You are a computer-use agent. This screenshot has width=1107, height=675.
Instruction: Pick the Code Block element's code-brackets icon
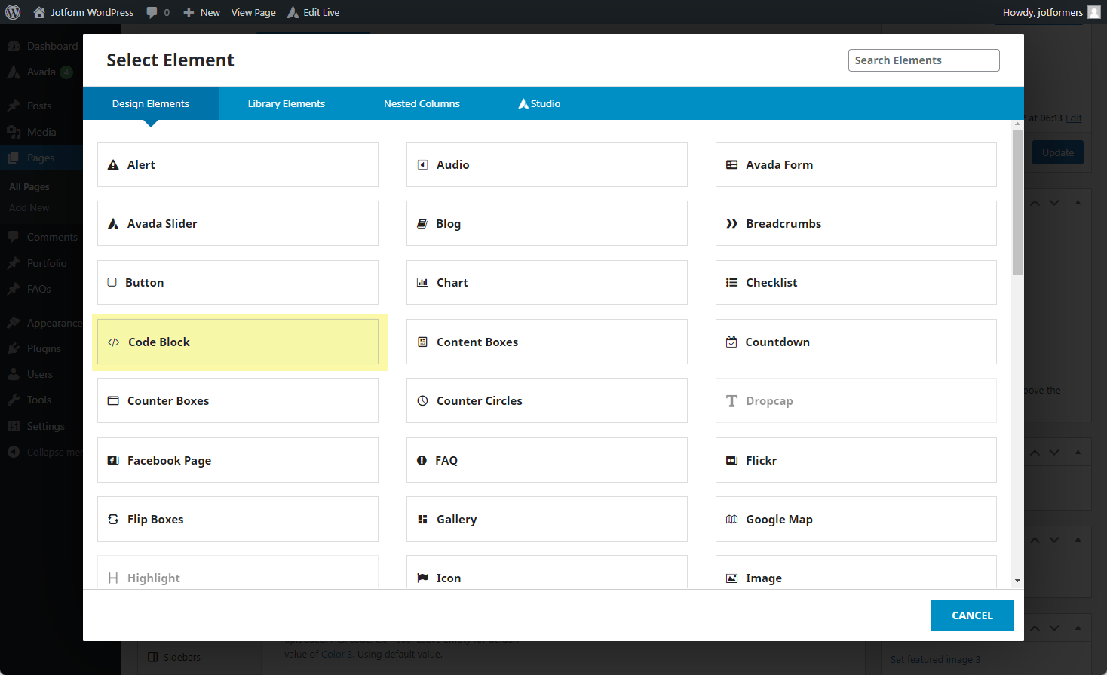114,342
